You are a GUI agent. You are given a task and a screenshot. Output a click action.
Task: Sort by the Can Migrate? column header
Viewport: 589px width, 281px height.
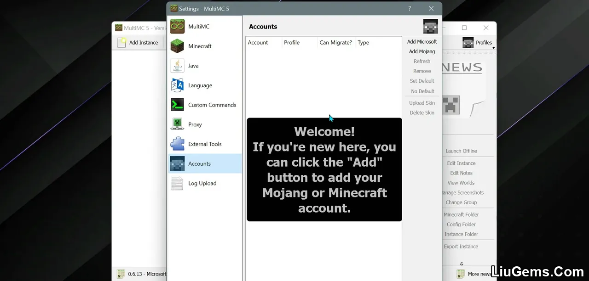pos(336,43)
